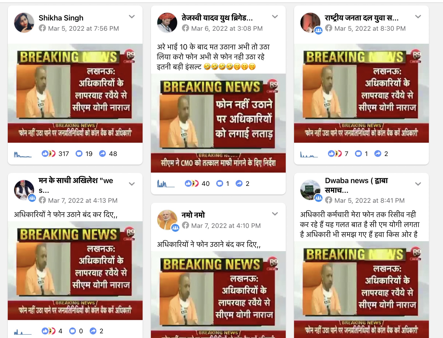The image size is (443, 338).
Task: Click reactions icon beside 317 count
Action: click(48, 154)
